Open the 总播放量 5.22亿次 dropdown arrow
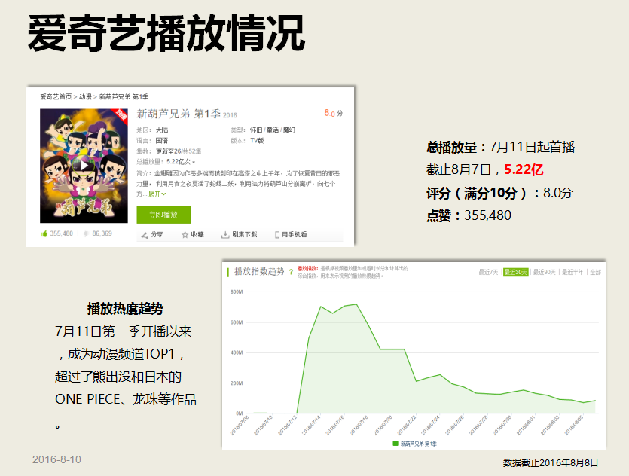Viewport: 629px width, 476px height. pyautogui.click(x=194, y=162)
